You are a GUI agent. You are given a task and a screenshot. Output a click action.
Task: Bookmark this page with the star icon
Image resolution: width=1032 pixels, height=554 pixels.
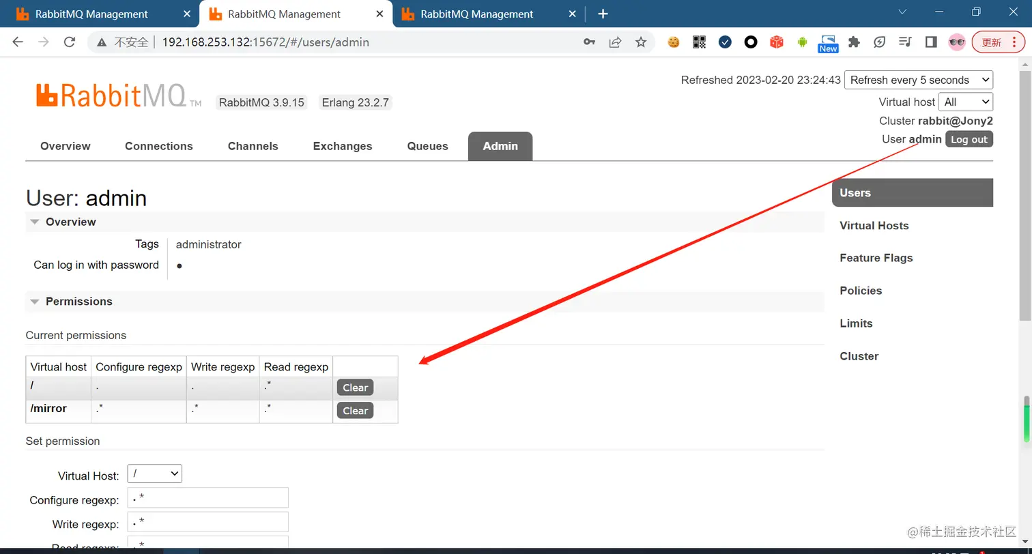(x=640, y=42)
